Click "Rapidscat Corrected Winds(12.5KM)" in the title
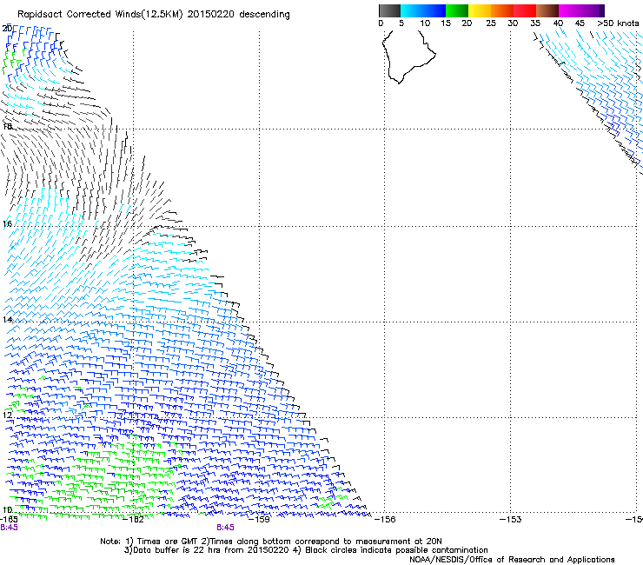The height and width of the screenshot is (565, 643). click(x=100, y=15)
